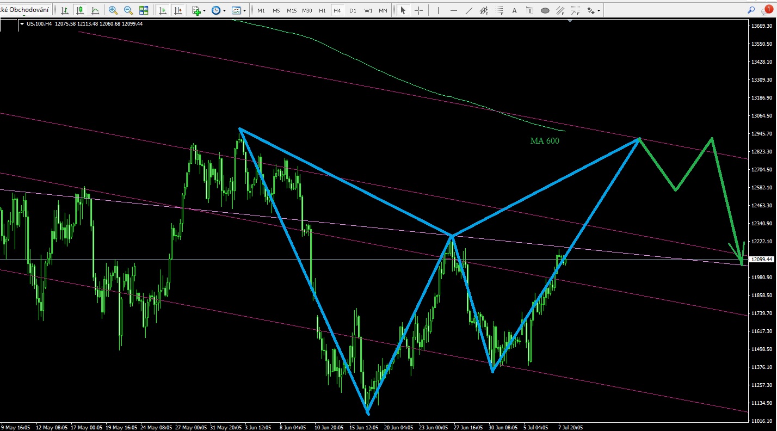Switch to line chart display
This screenshot has width=777, height=431.
click(x=95, y=10)
